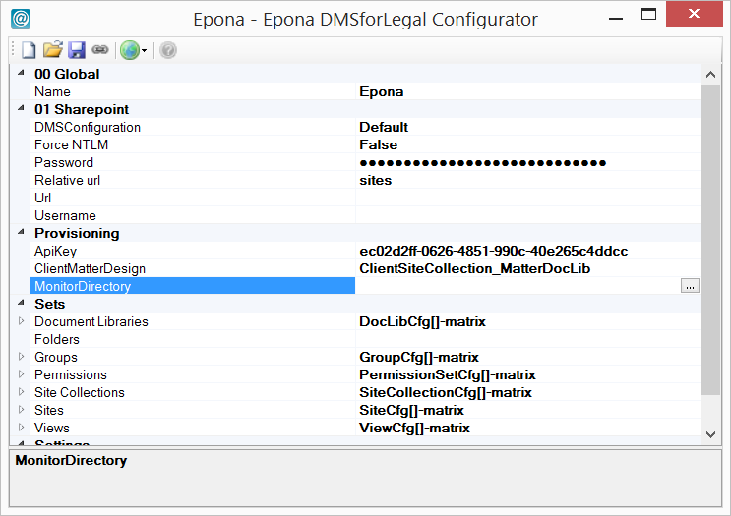Click the Force NTLM value False
The image size is (731, 516).
[378, 144]
